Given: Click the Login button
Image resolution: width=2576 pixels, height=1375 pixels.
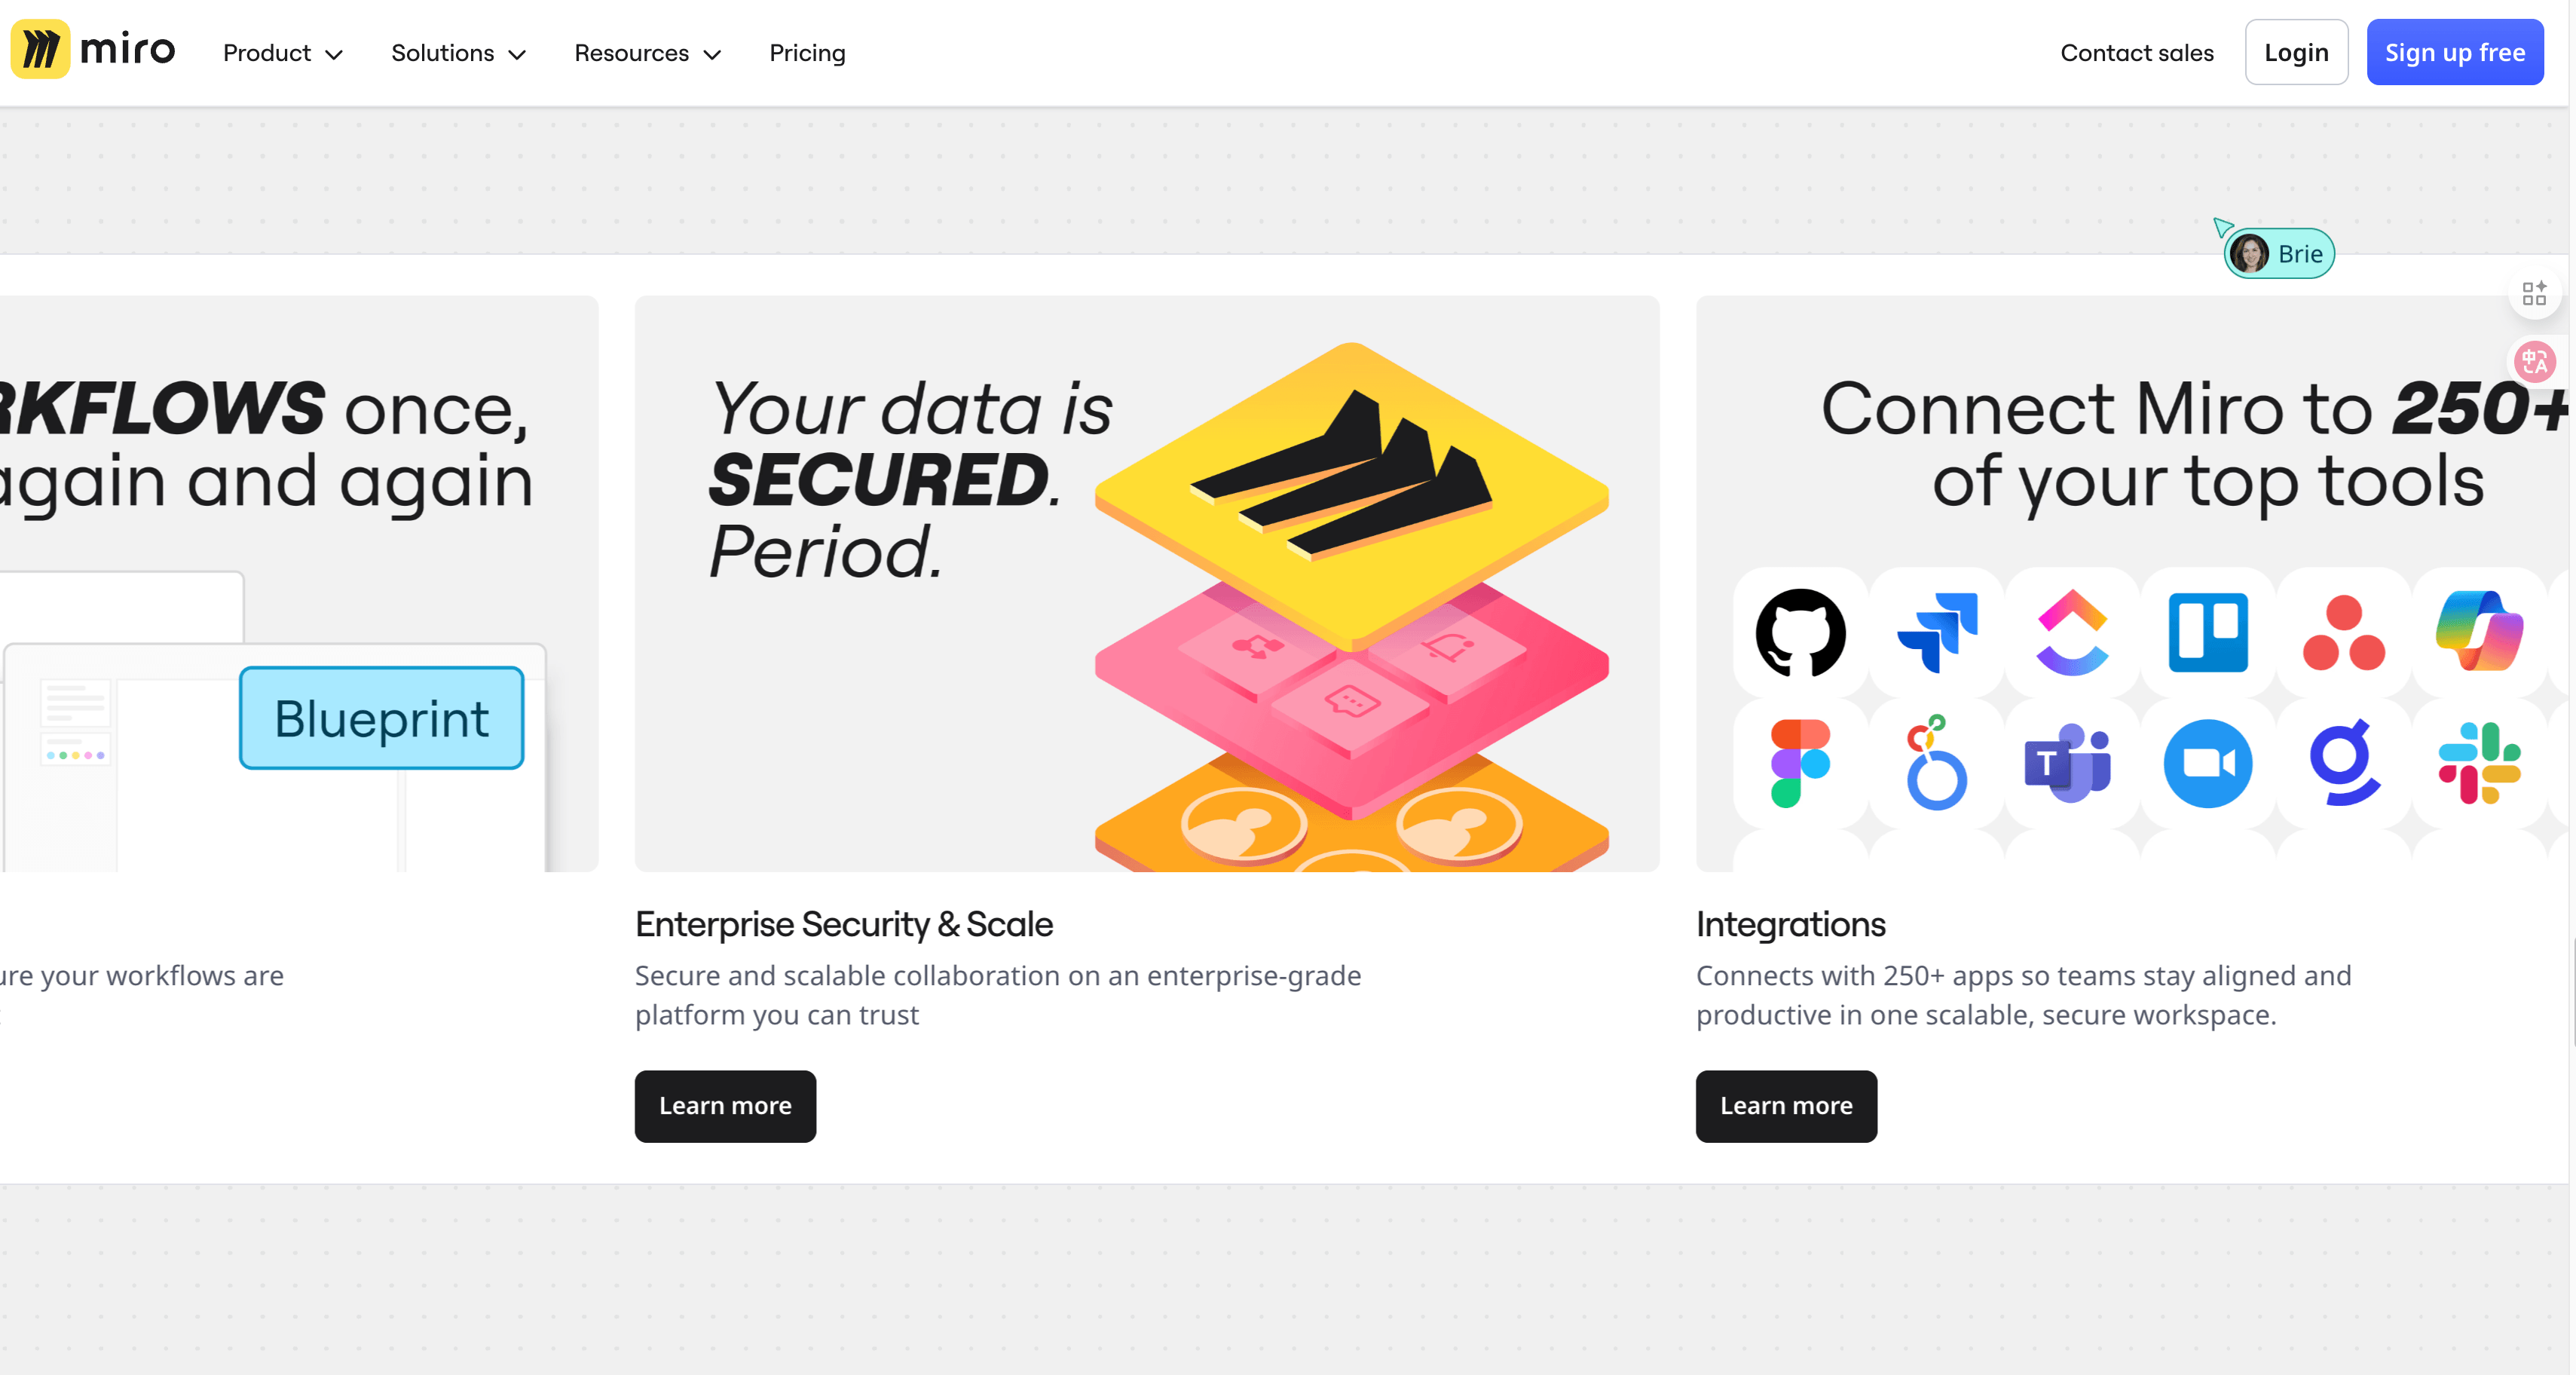Looking at the screenshot, I should pyautogui.click(x=2296, y=53).
